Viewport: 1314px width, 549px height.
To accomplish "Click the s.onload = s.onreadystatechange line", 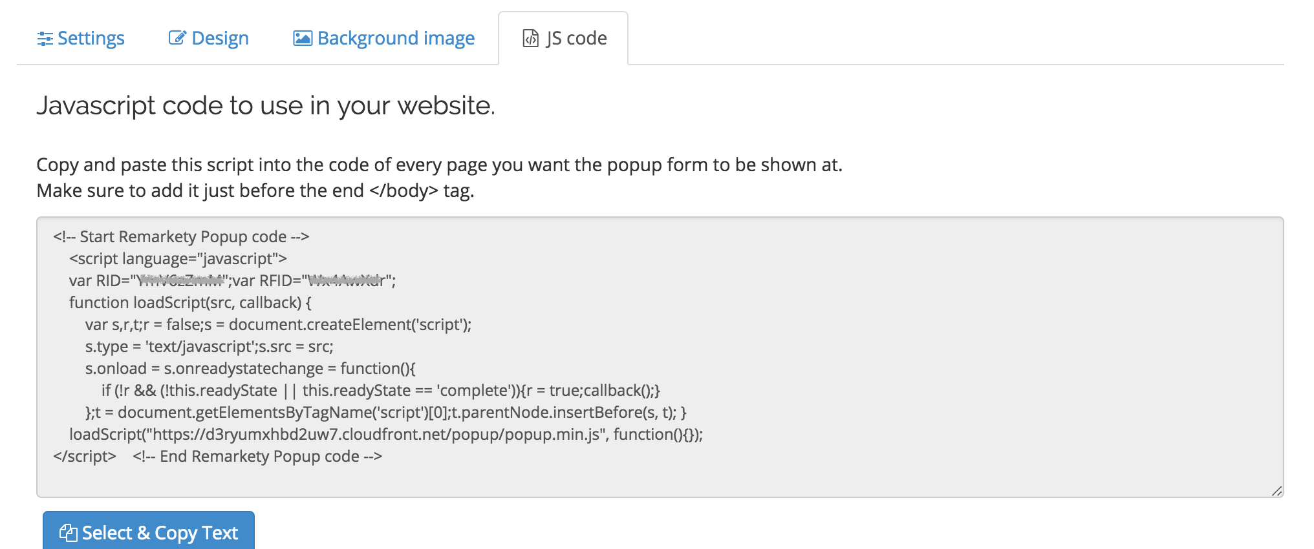I will pos(250,369).
